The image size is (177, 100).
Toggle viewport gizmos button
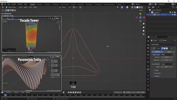click(x=122, y=7)
